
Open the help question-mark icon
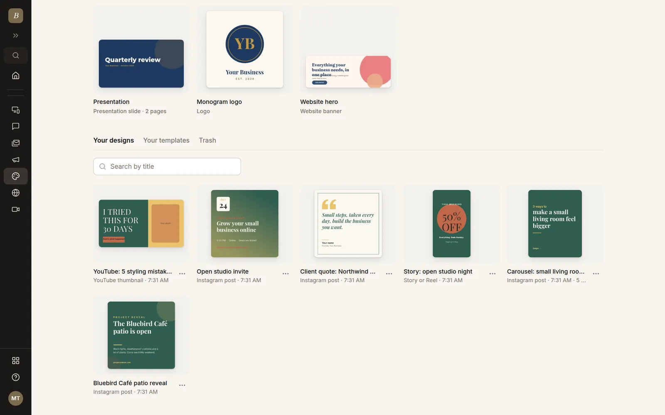pos(16,377)
